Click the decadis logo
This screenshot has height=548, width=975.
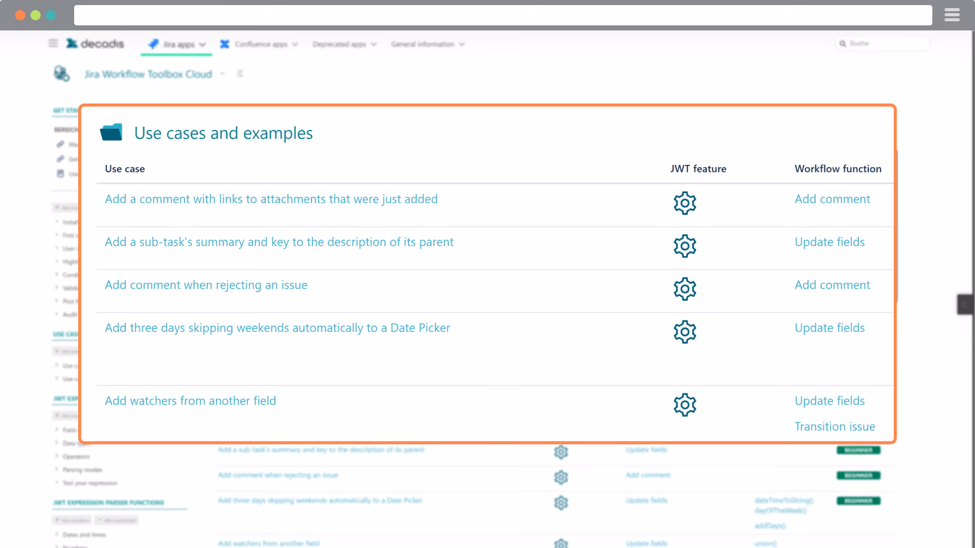pos(95,44)
